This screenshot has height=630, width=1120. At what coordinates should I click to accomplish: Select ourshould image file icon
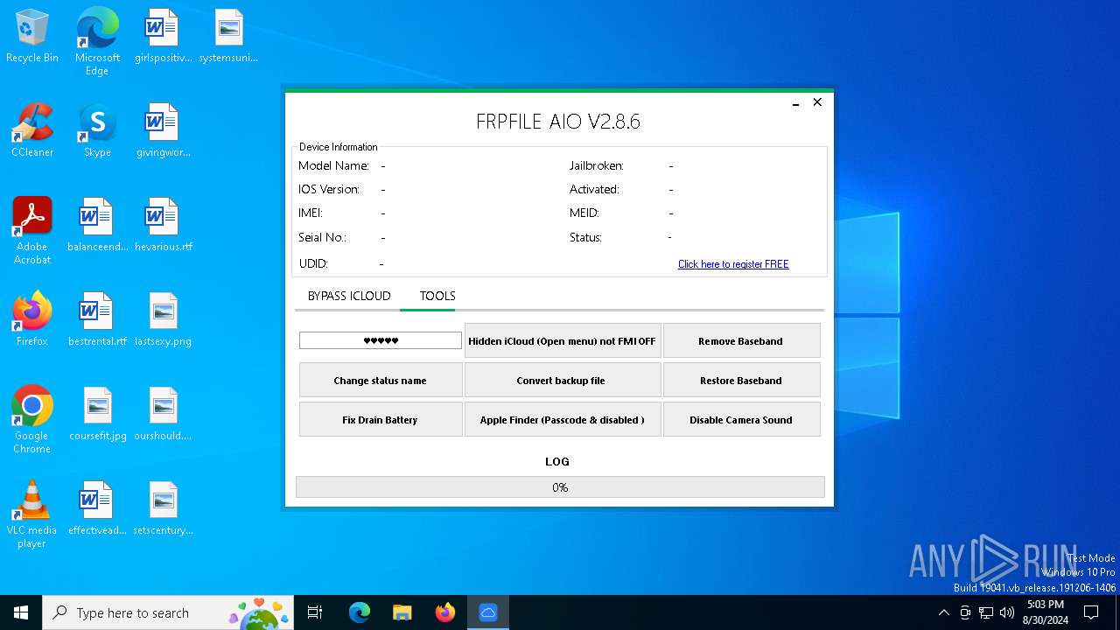pyautogui.click(x=163, y=415)
